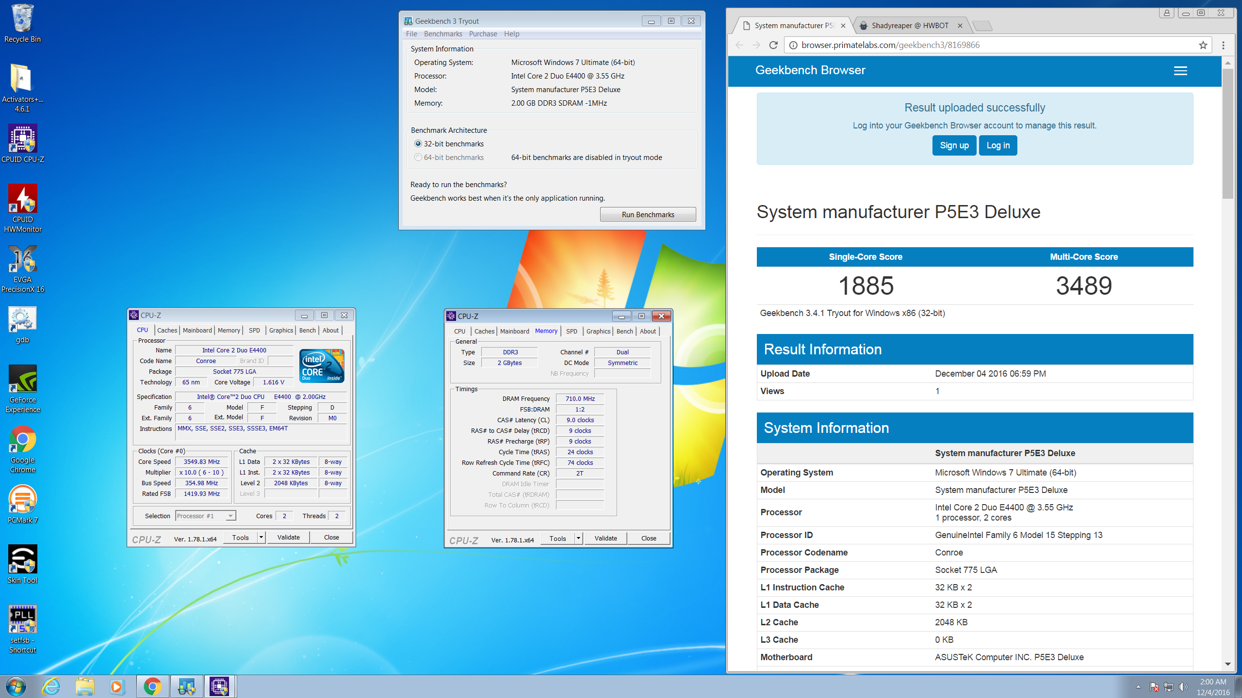Click the Geekbench Browser header link
This screenshot has height=698, width=1242.
point(810,70)
